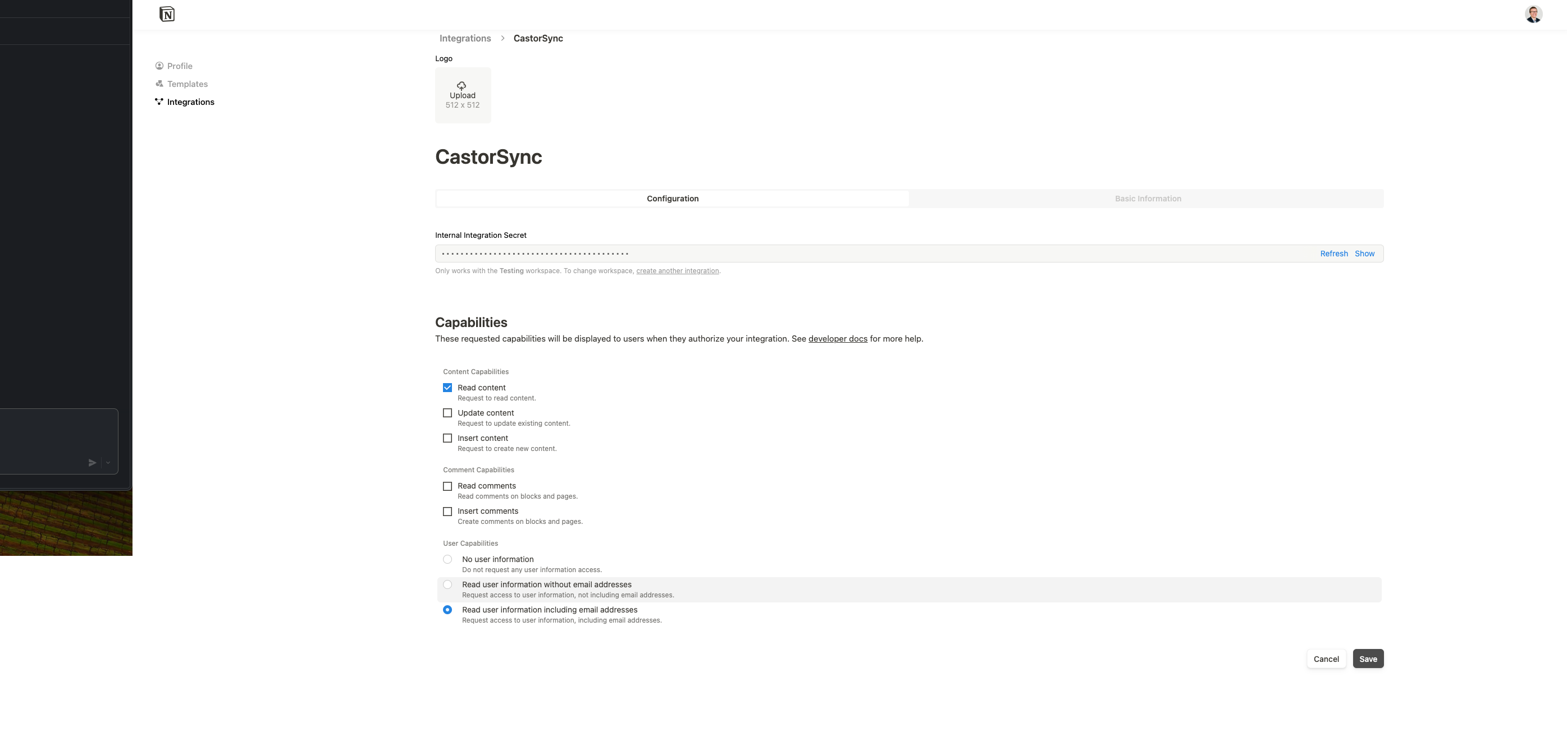The height and width of the screenshot is (732, 1567).
Task: Uncheck the Read content checkbox
Action: [x=447, y=388]
